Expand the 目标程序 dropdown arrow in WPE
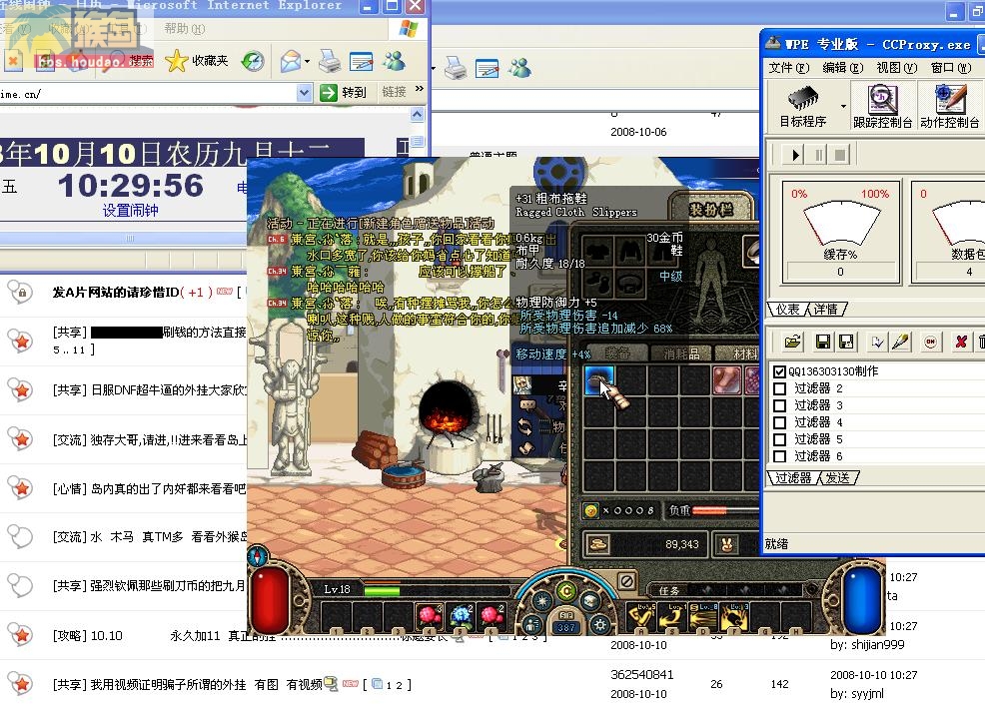This screenshot has height=704, width=985. click(844, 106)
